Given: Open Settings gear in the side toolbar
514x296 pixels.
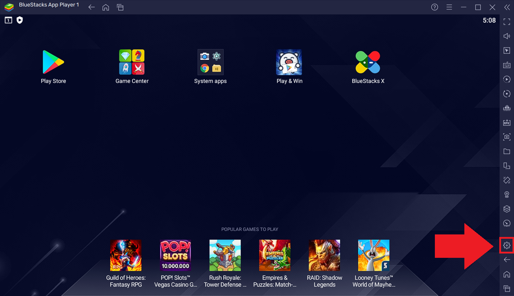Looking at the screenshot, I should pos(507,246).
